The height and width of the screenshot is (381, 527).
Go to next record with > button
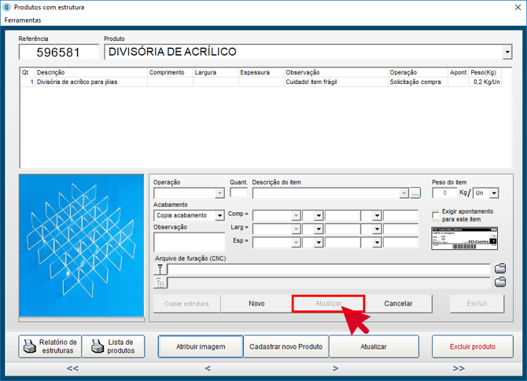pos(335,368)
